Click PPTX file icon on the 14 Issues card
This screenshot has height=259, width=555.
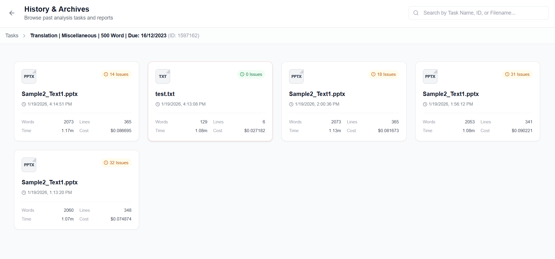29,76
